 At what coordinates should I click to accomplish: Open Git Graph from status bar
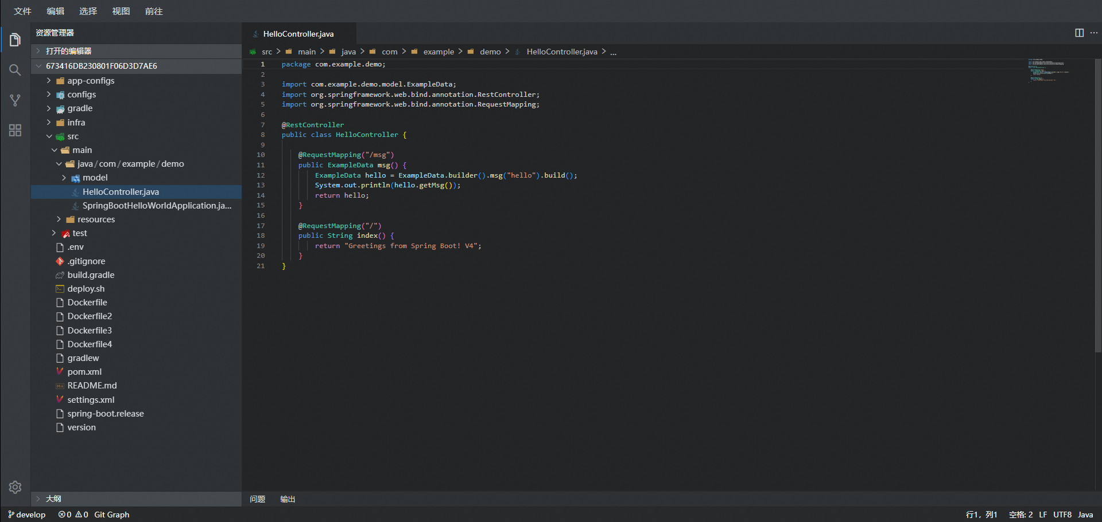[112, 515]
